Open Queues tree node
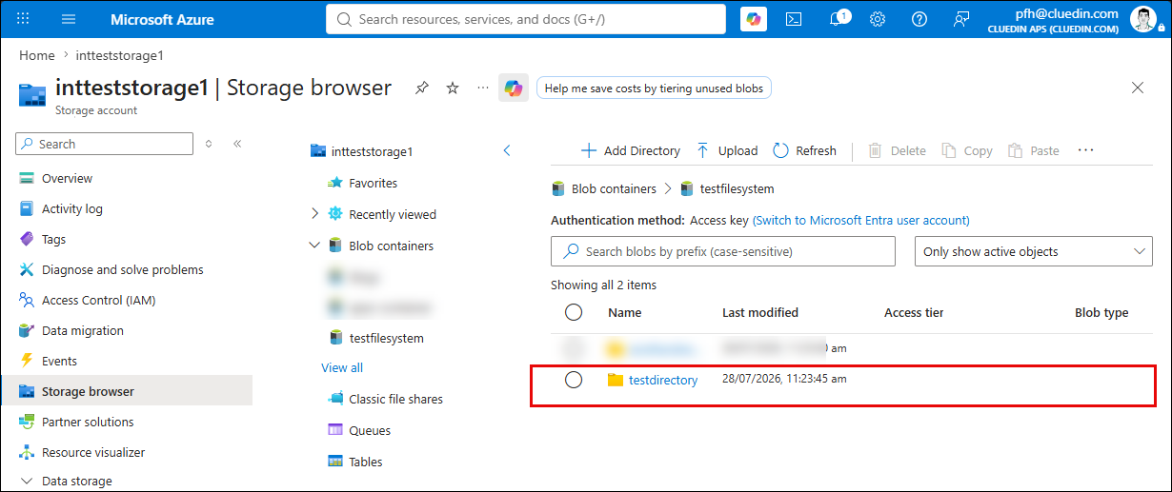 (x=359, y=430)
